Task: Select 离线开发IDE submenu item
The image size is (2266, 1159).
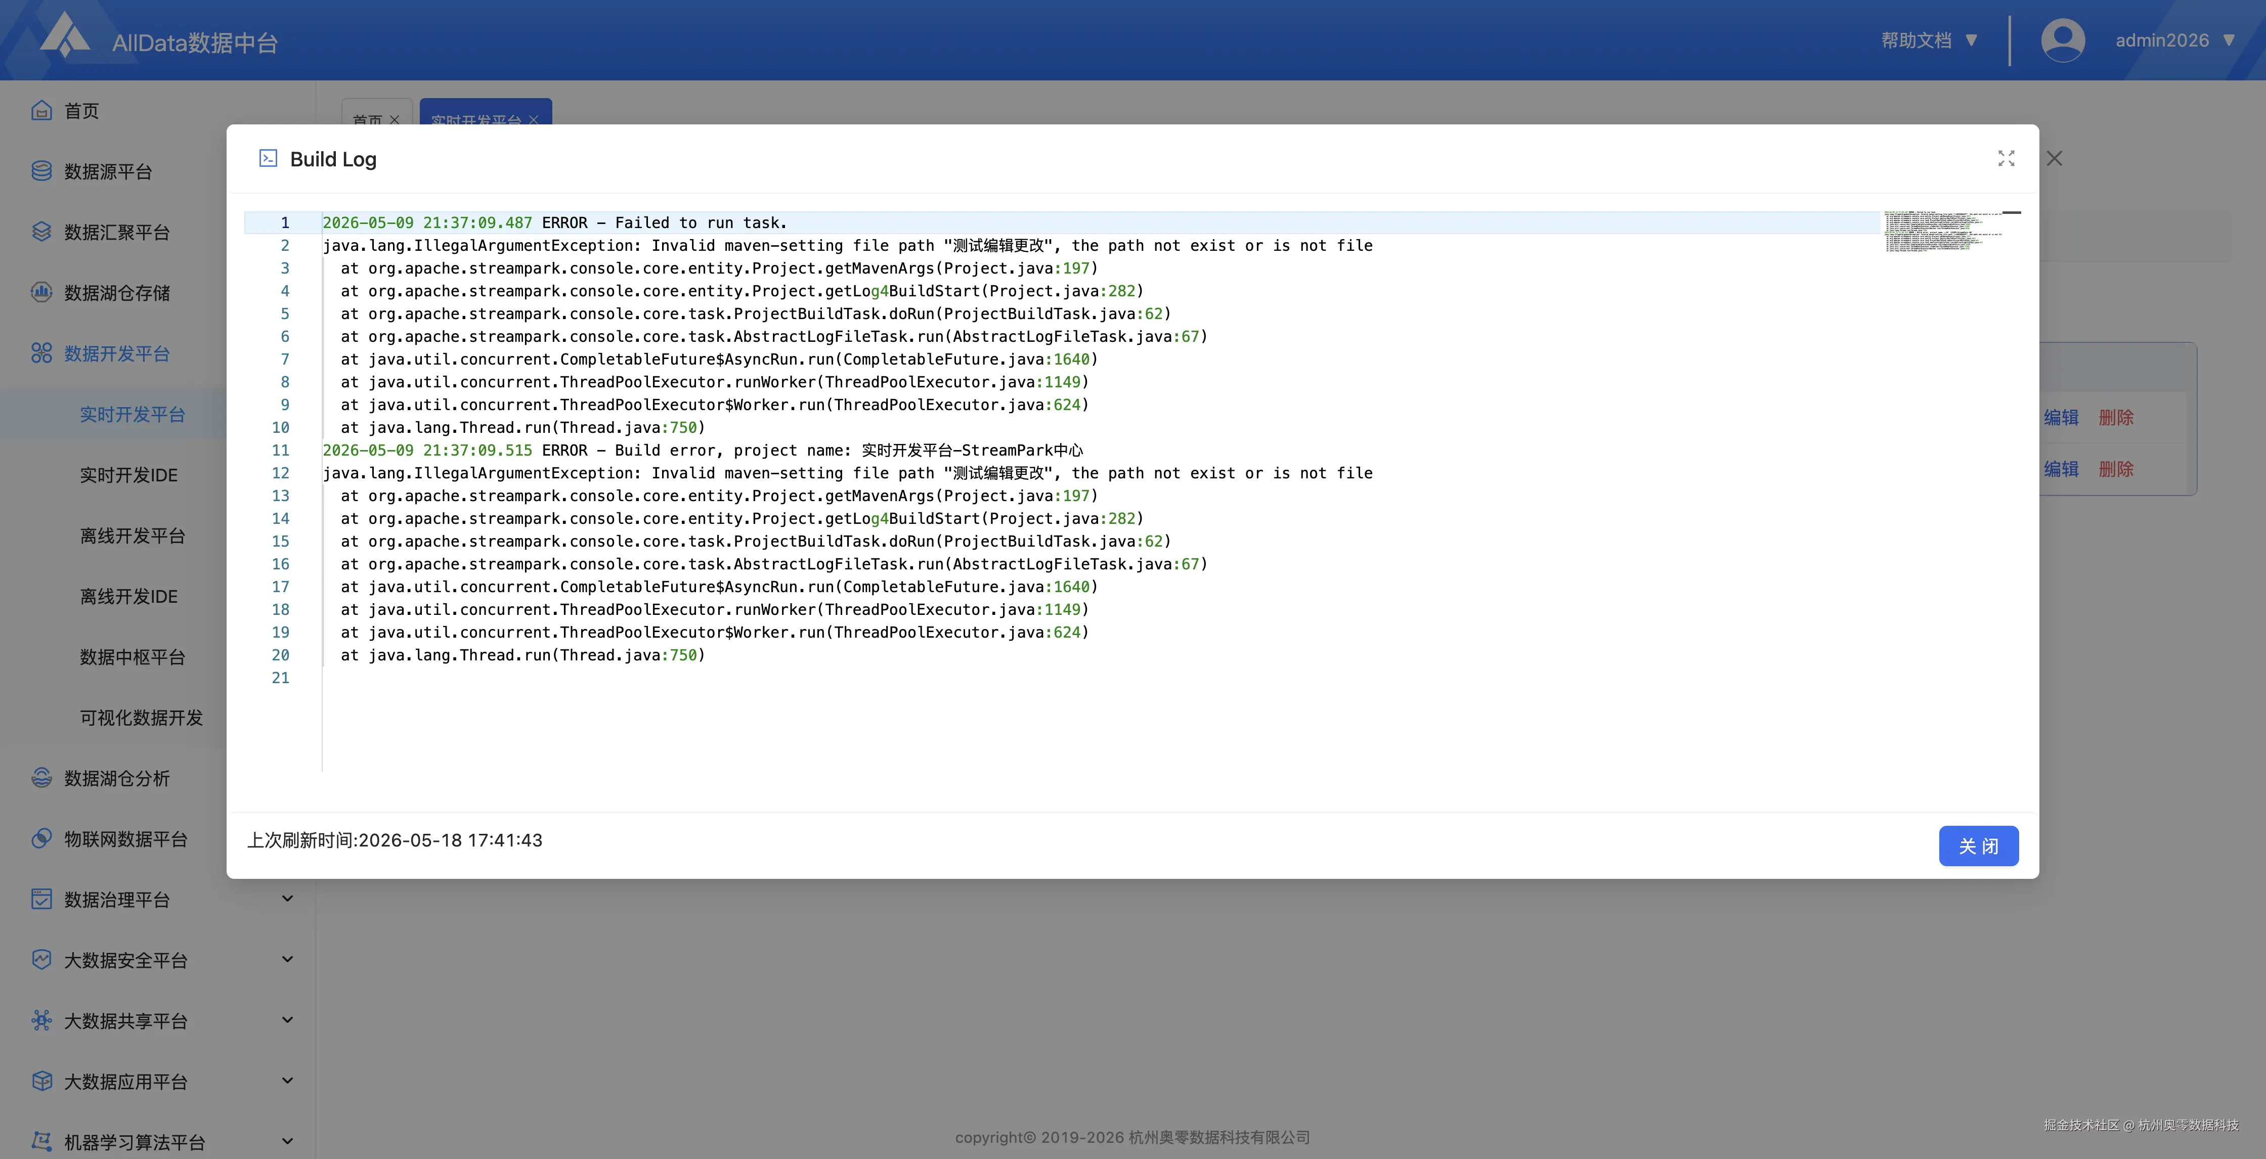Action: [128, 596]
